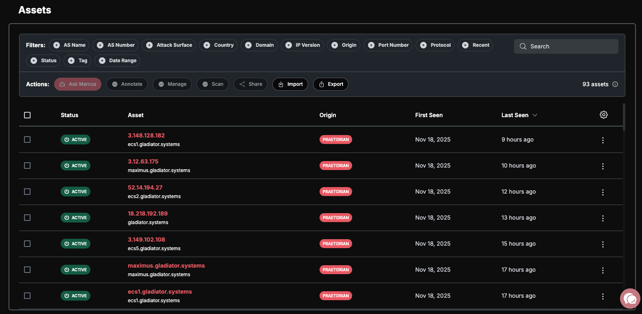Open the red maximus.gladiator.systems asset link

(x=166, y=266)
